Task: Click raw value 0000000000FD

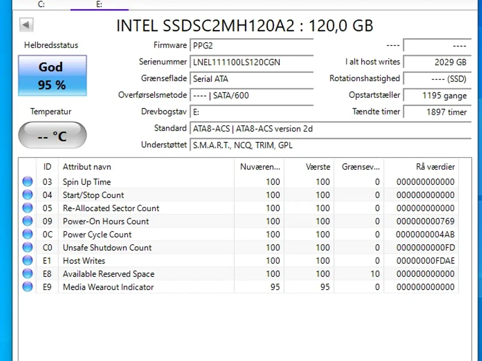Action: click(425, 247)
